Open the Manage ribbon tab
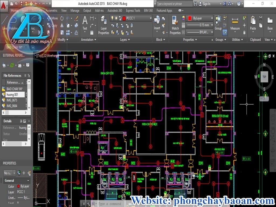This screenshot has height=207, width=276. click(x=75, y=11)
